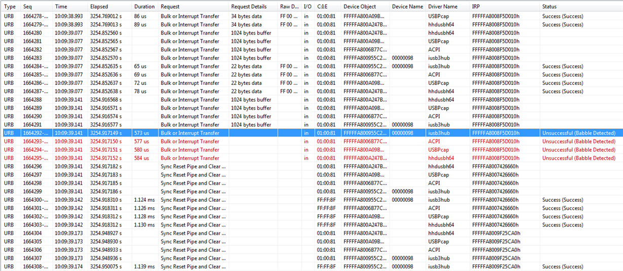Select Seq cell 1664297
The width and height of the screenshot is (623, 271).
click(x=32, y=174)
